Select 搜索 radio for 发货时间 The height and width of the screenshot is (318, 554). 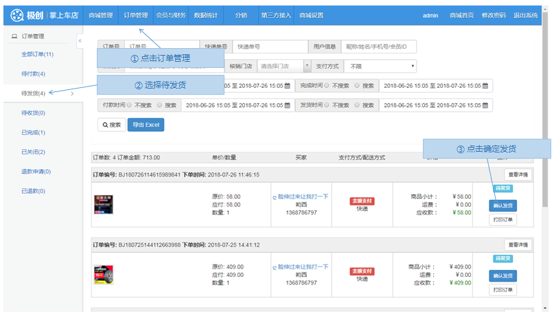tap(357, 105)
